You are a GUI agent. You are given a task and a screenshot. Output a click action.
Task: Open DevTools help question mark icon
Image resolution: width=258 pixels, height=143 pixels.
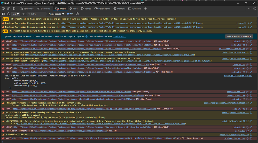point(255,9)
